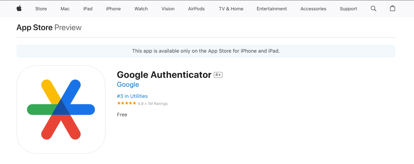Screen dimensions: 414x164
Task: Click the #3 in Utilities link
Action: (132, 96)
